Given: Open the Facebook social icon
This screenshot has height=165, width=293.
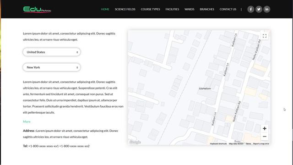Looking at the screenshot, I should pyautogui.click(x=250, y=9).
